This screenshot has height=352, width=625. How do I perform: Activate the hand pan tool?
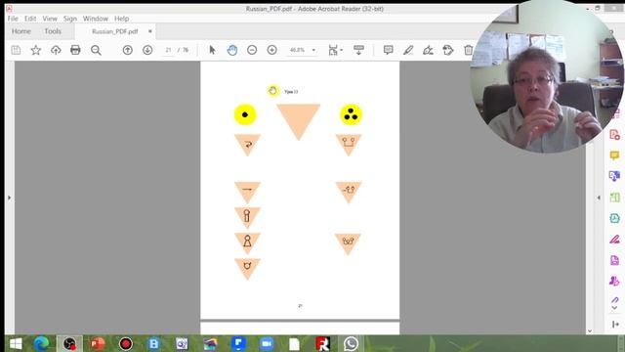point(232,50)
